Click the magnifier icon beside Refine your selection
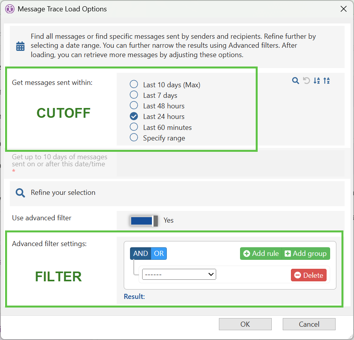 [x=20, y=193]
